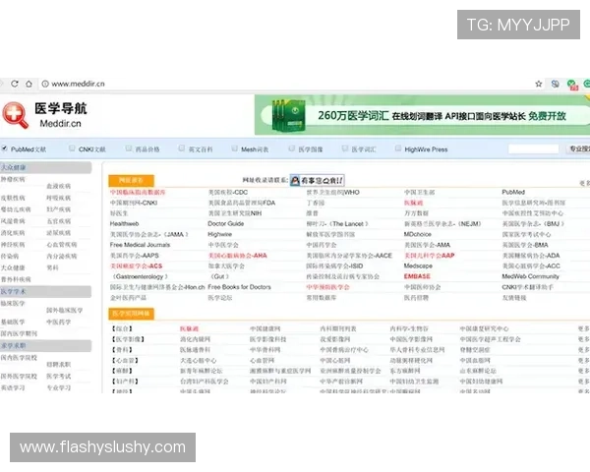Viewport: 590px width, 472px height.
Task: Open the 国际传染病学会-ISID link
Action: tap(334, 266)
